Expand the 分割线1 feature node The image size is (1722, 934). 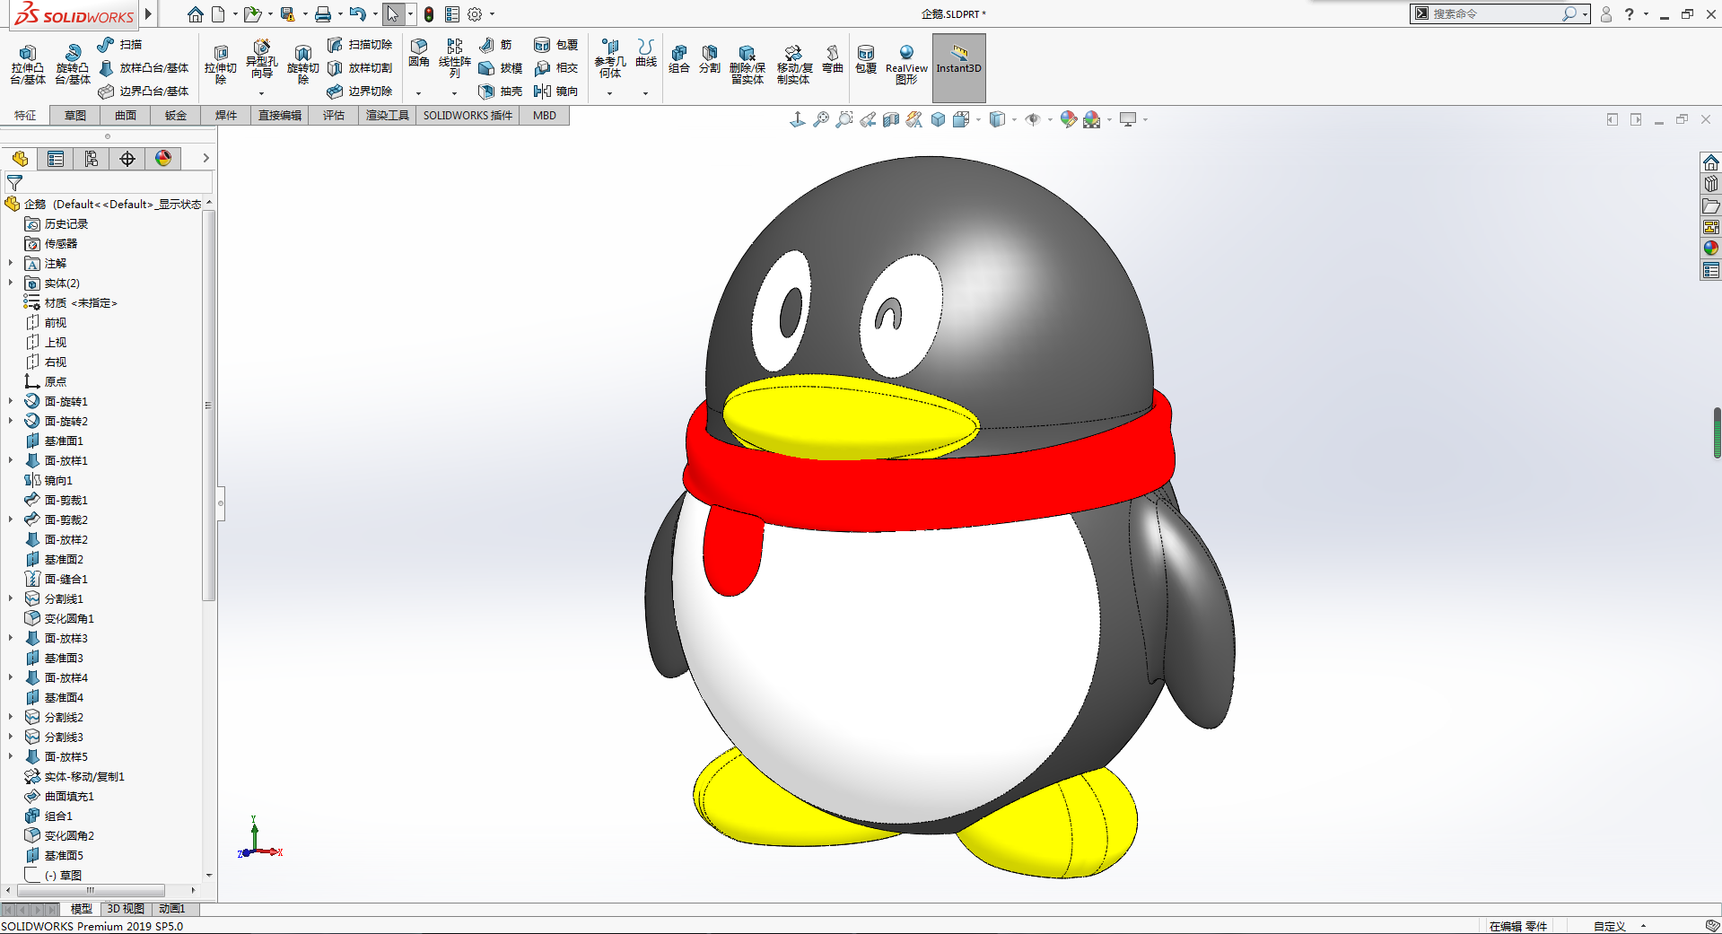click(11, 598)
